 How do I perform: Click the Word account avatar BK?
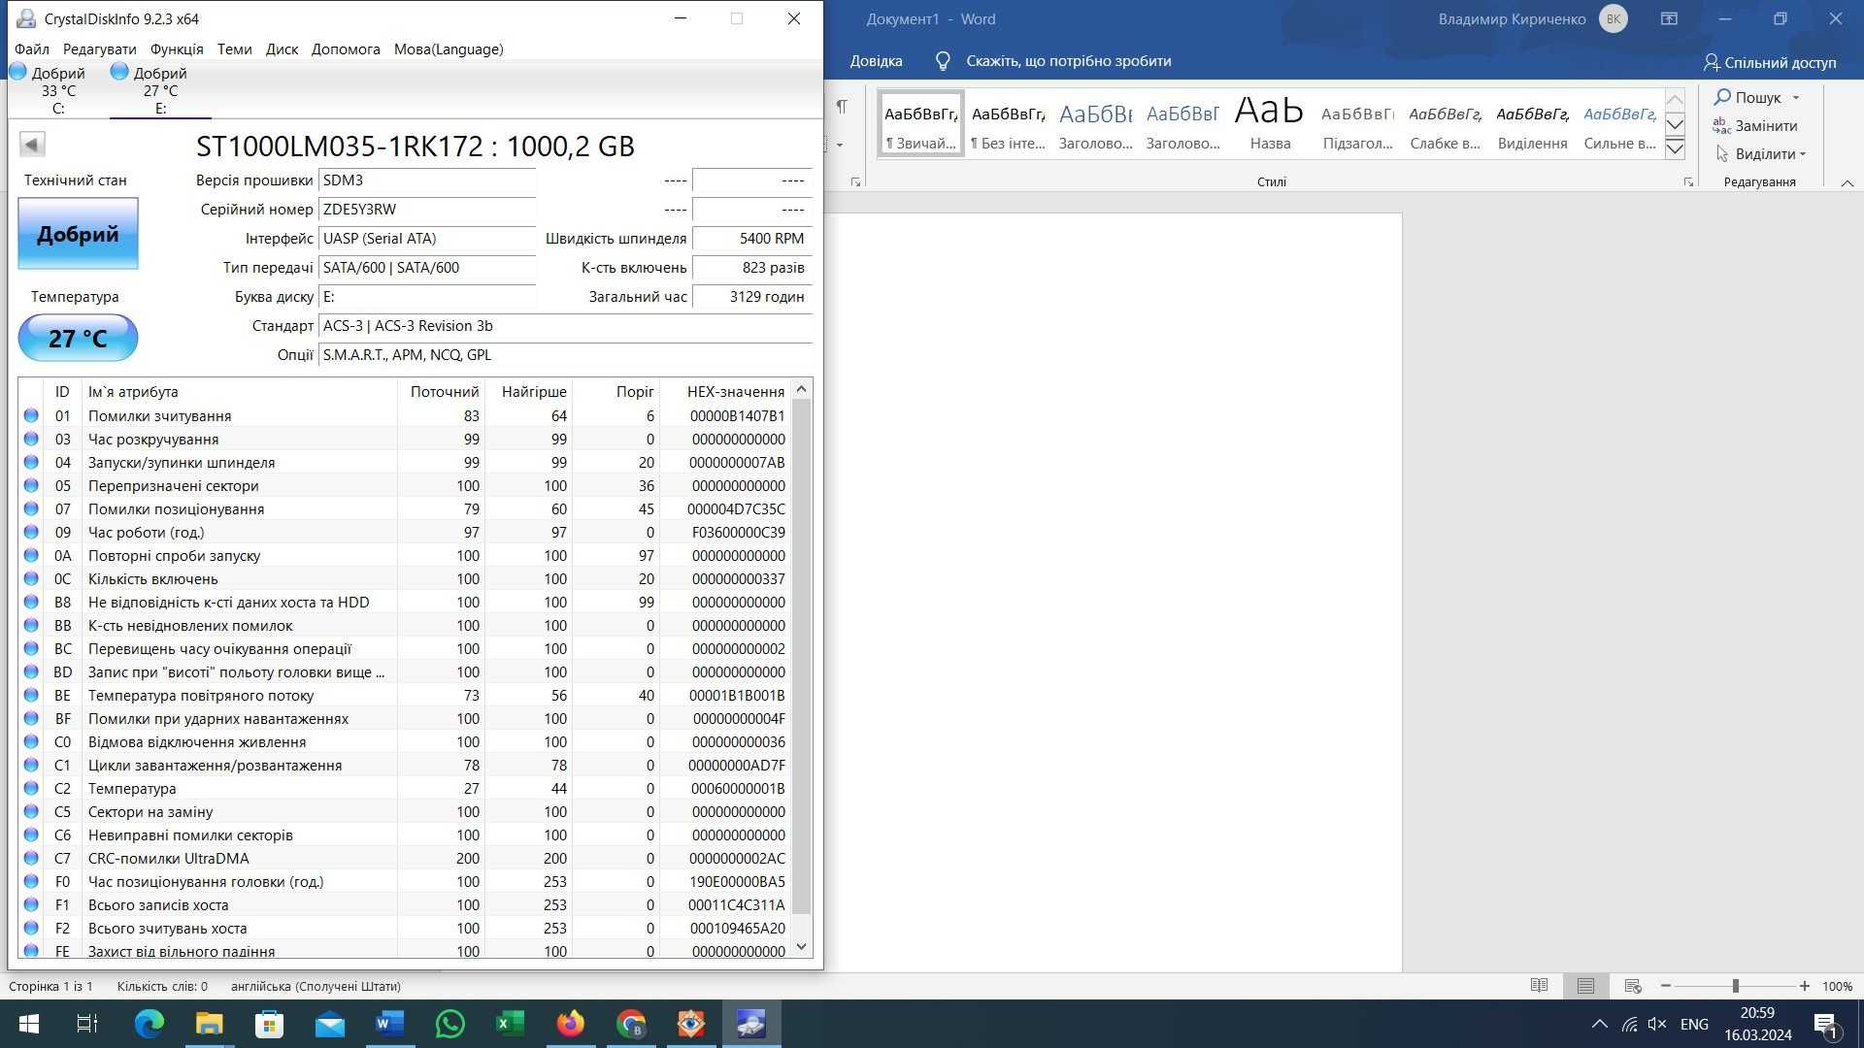pyautogui.click(x=1614, y=19)
